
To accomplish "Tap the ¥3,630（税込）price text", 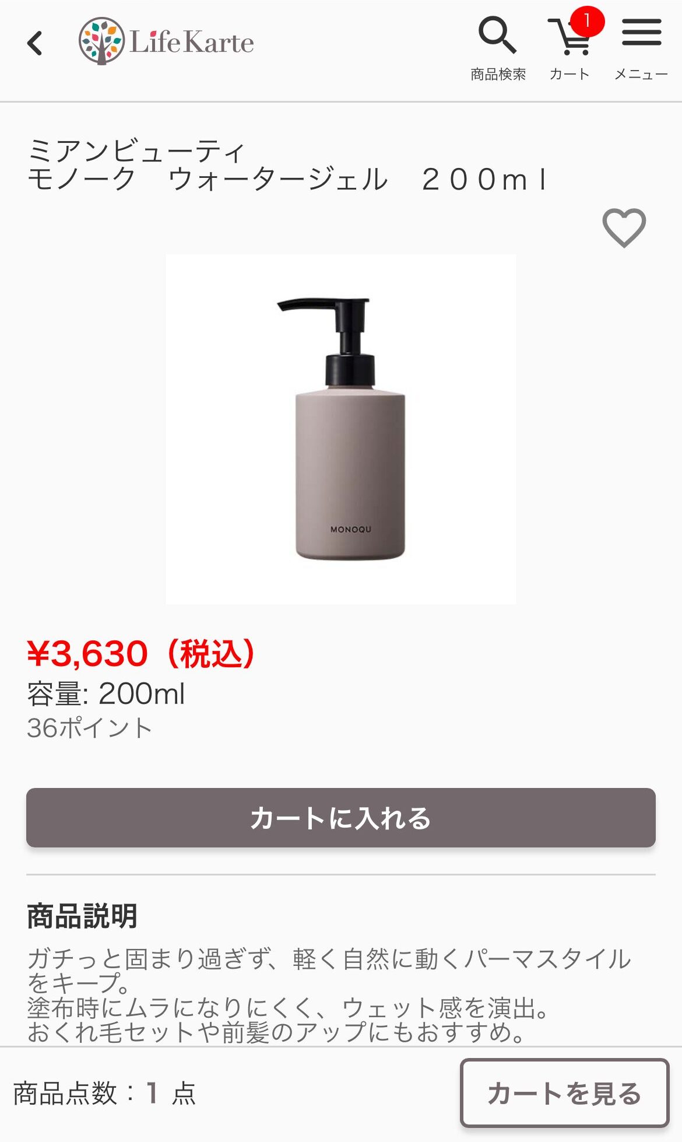I will 142,654.
